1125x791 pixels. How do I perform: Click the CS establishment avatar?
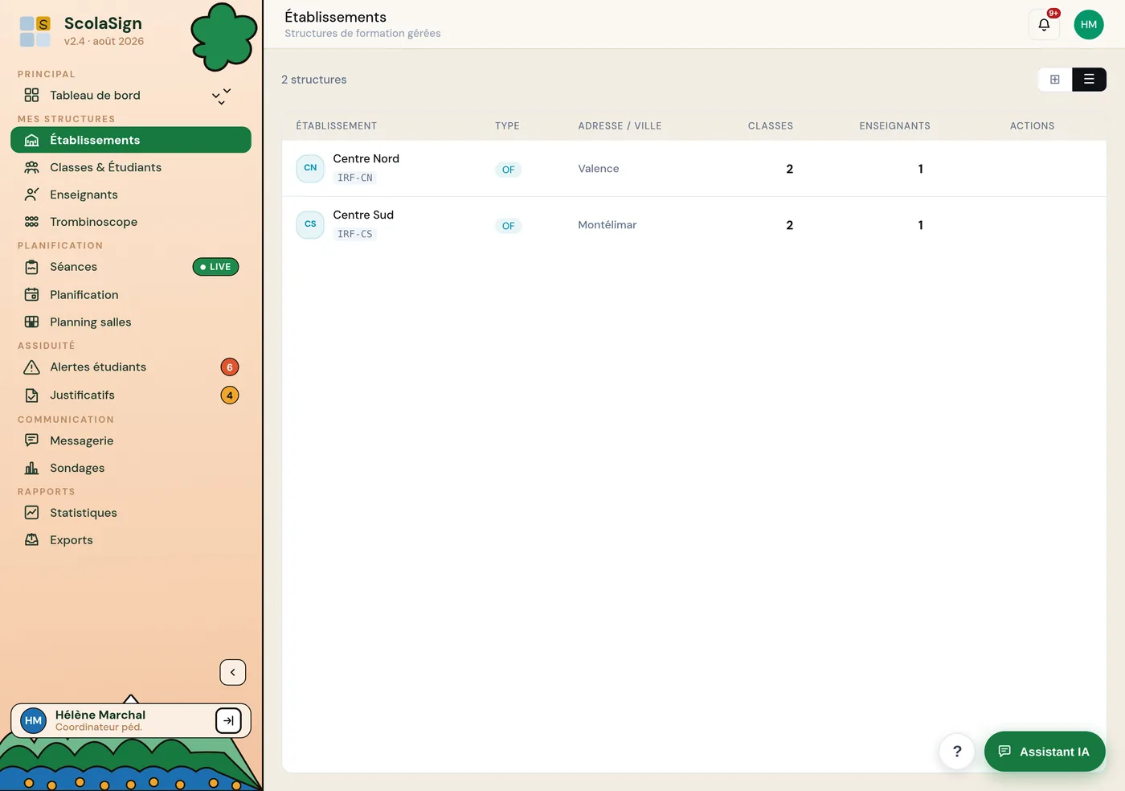[310, 224]
